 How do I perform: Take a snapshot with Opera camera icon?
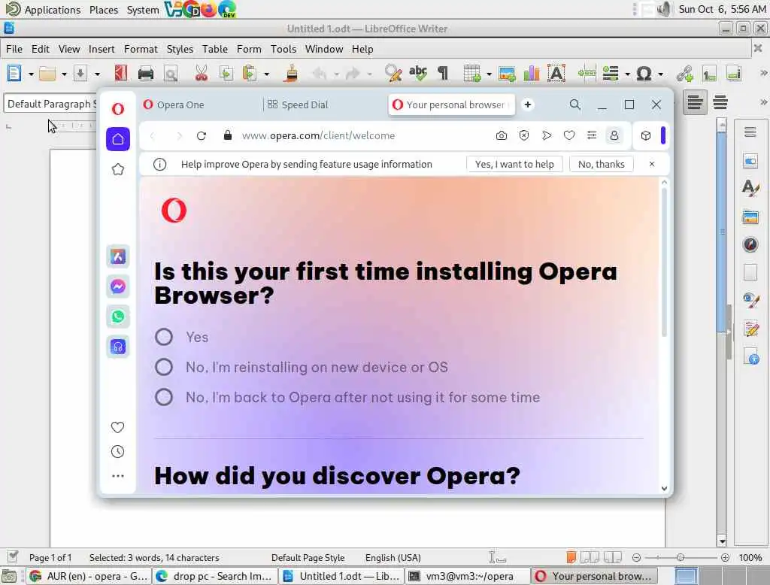click(502, 135)
